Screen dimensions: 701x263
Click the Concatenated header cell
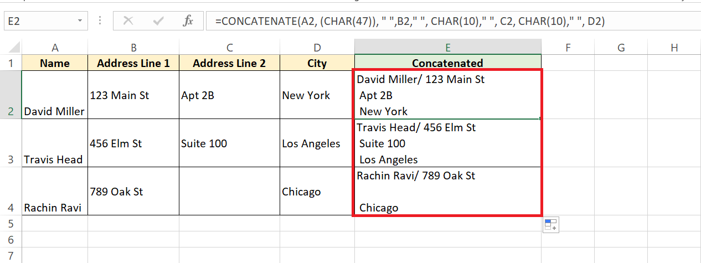point(448,63)
